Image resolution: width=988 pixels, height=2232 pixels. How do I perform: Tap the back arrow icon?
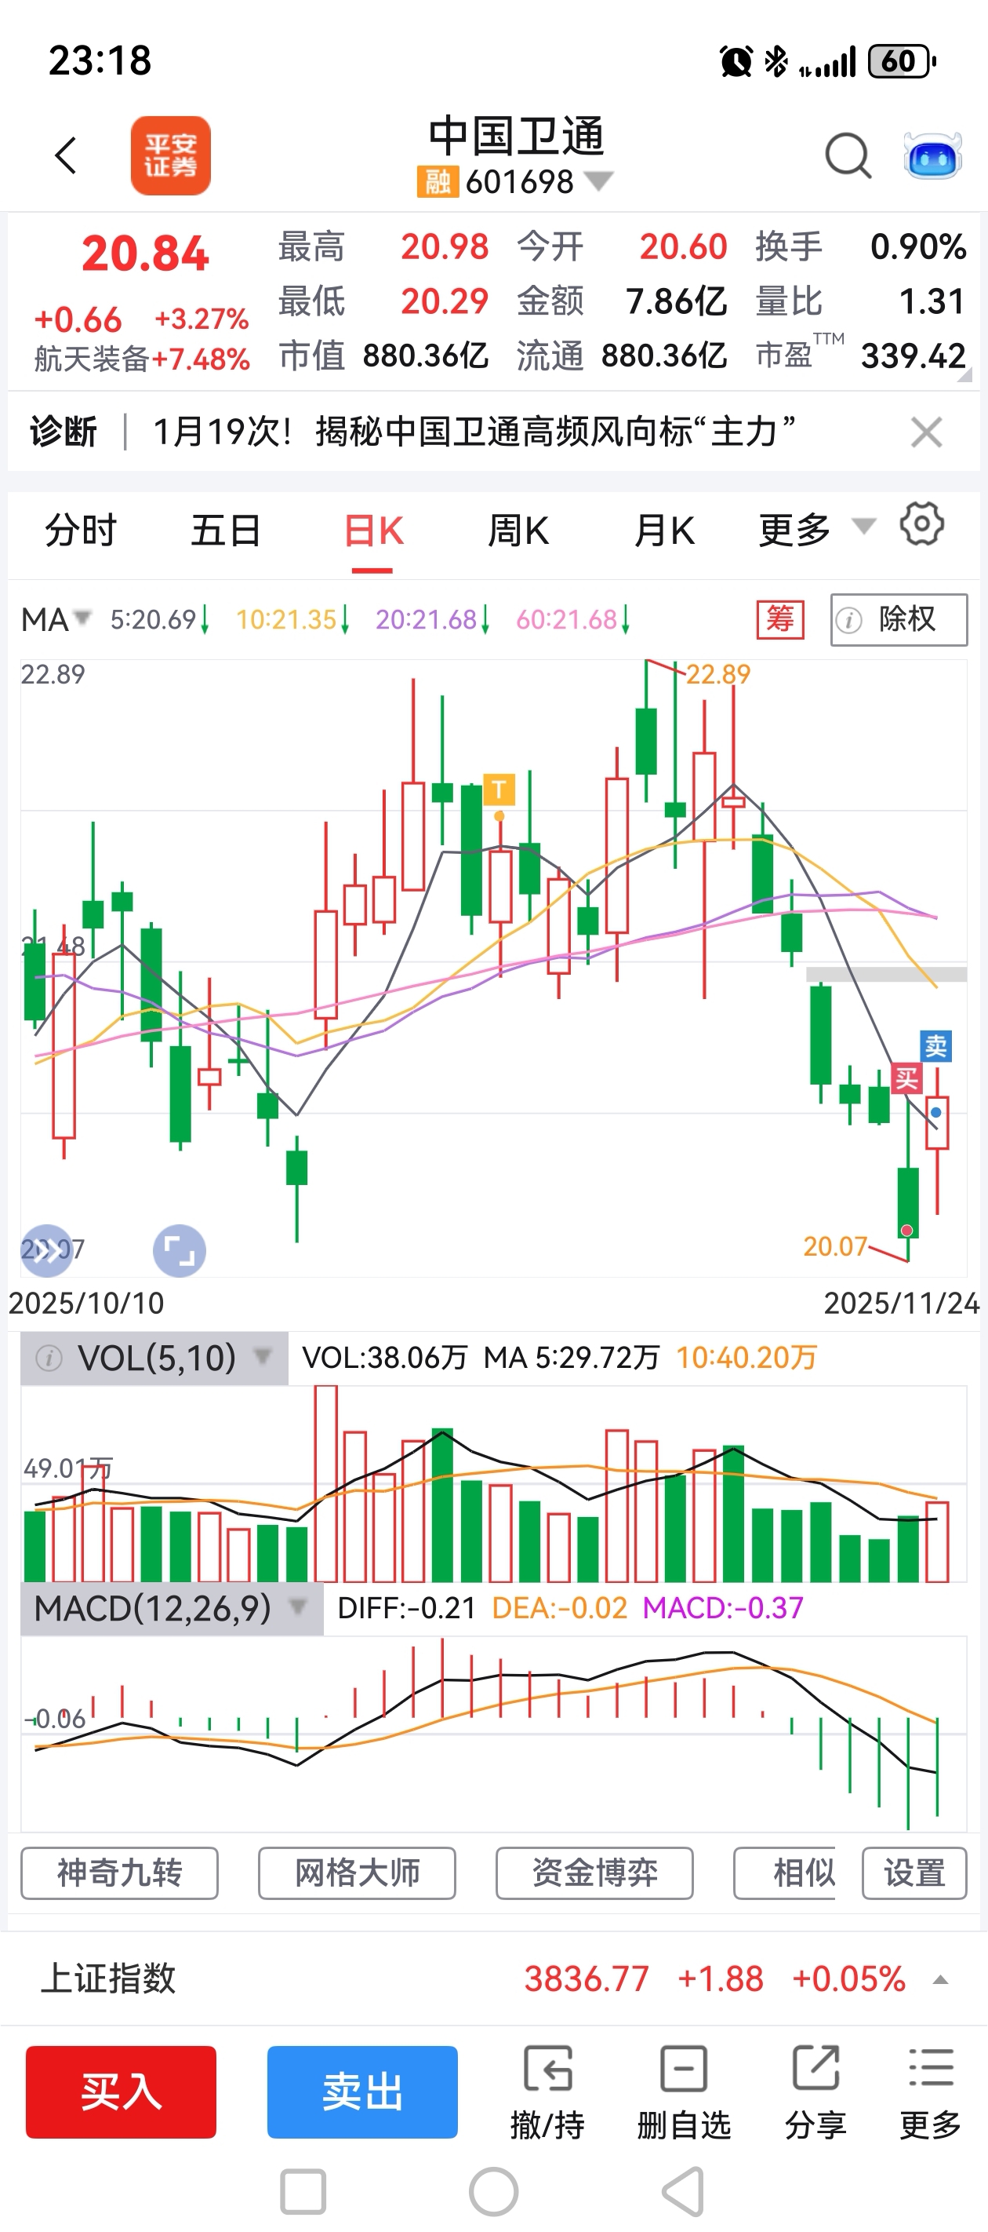[x=66, y=156]
